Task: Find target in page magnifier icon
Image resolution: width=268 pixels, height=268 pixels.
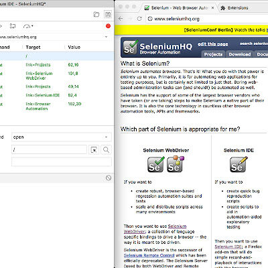Action: coord(107,150)
